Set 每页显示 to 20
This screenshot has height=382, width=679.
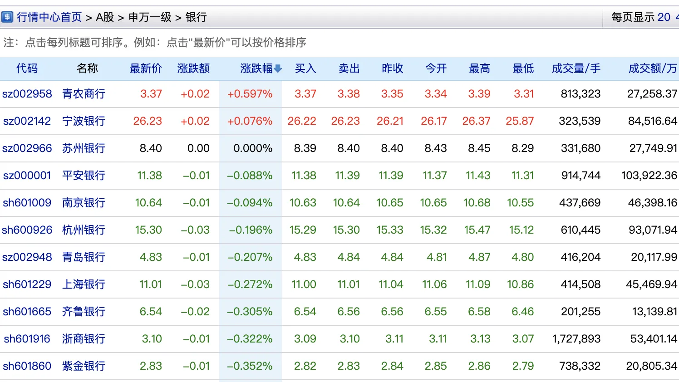pos(664,17)
